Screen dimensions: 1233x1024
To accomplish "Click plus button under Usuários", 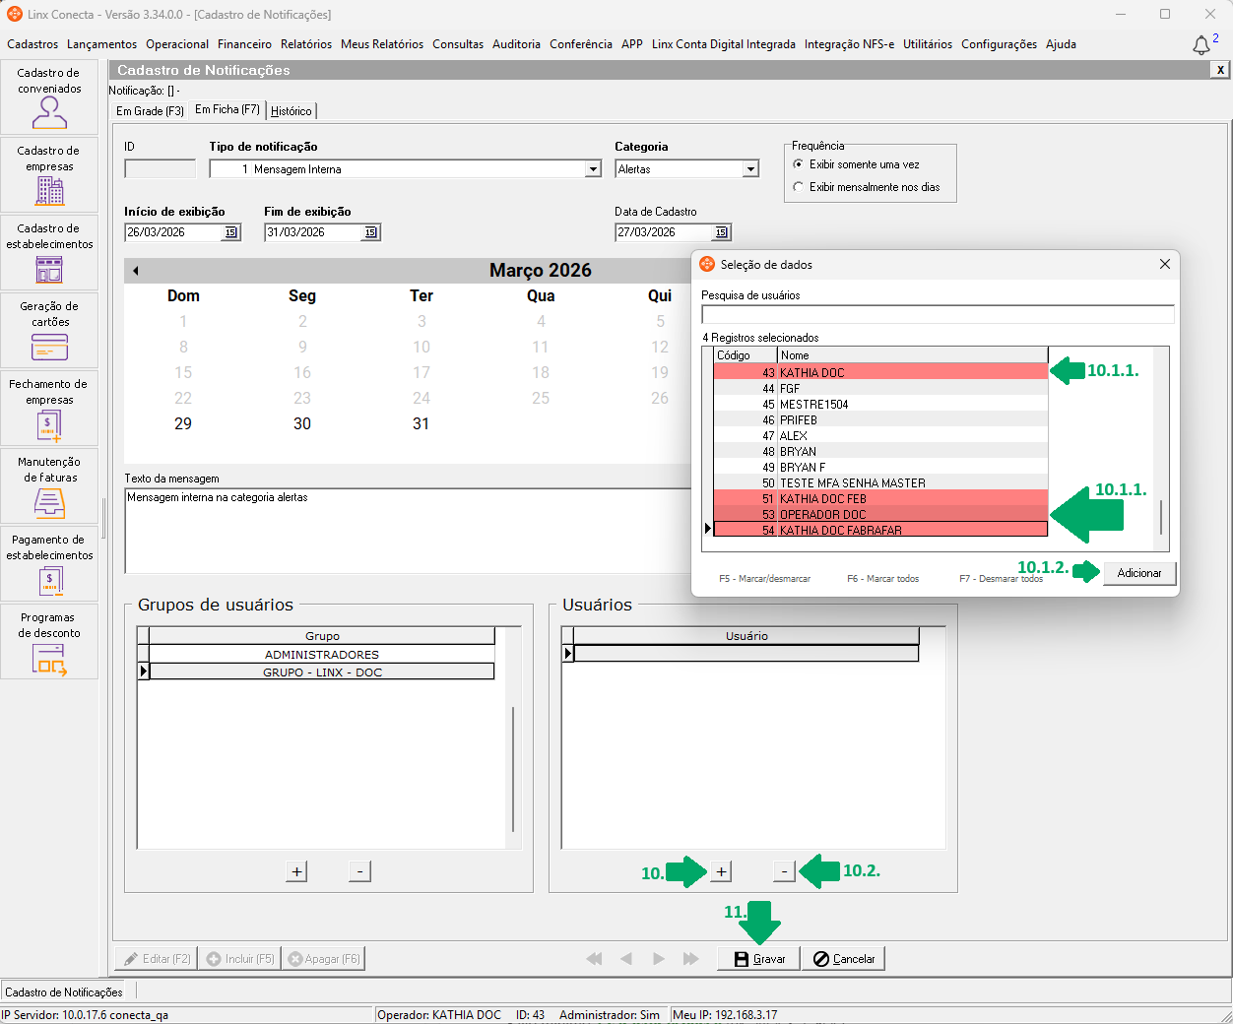I will 722,871.
